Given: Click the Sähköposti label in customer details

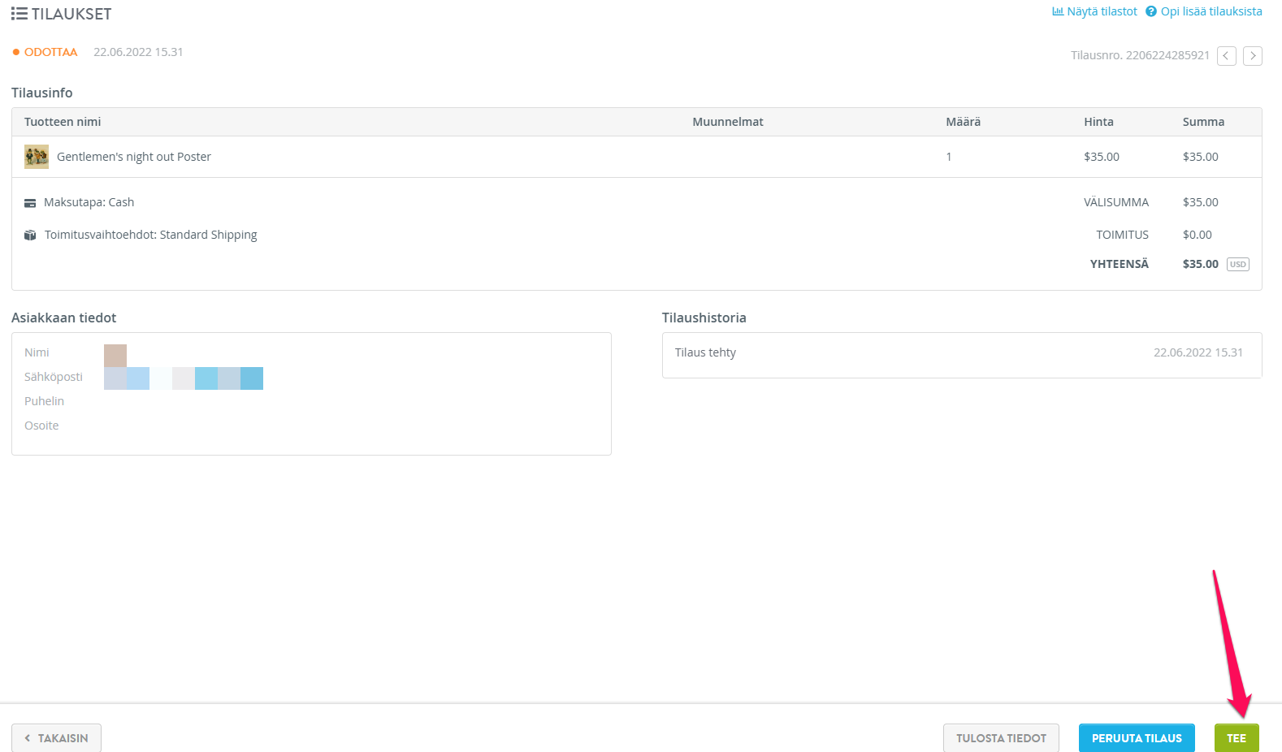Looking at the screenshot, I should [x=54, y=377].
